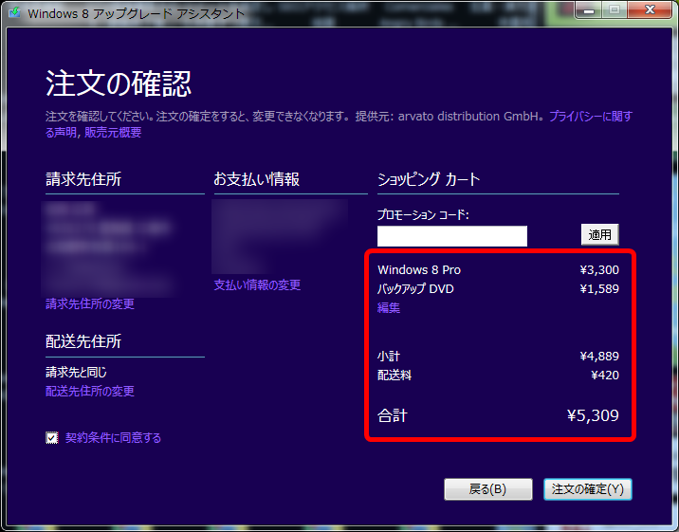The height and width of the screenshot is (532, 679).
Task: Click 配送先住所の変更 link
Action: (90, 392)
